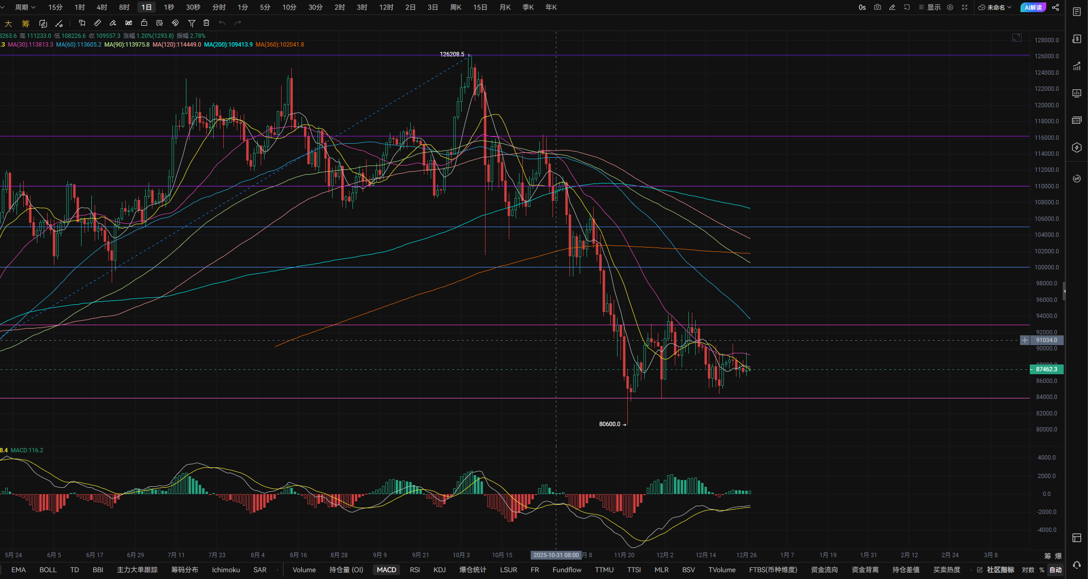Select the RSI indicator tab
The image size is (1088, 579).
click(415, 570)
